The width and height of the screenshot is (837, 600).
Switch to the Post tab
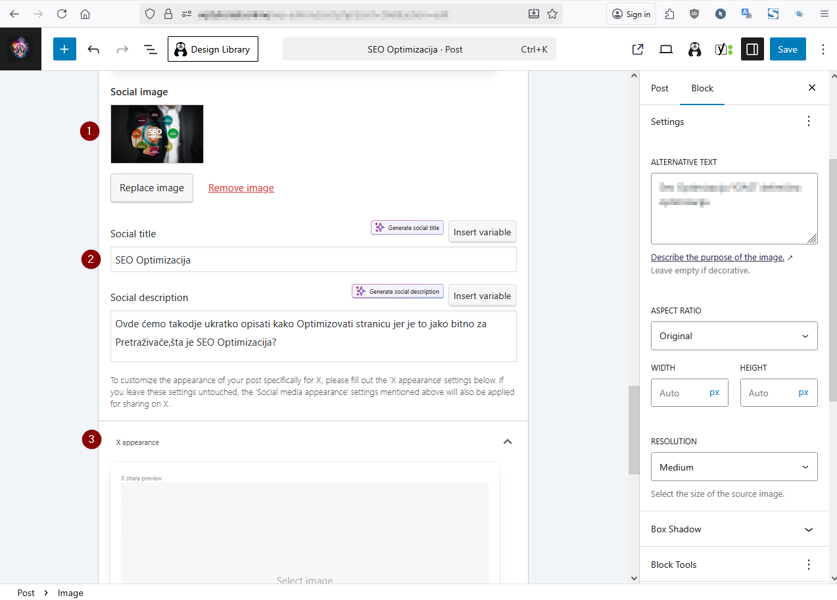(659, 88)
